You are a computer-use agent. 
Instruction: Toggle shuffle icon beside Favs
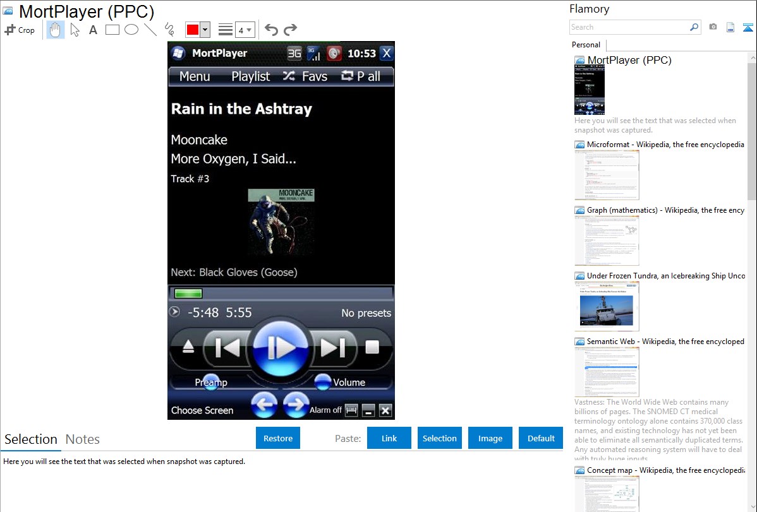(x=289, y=76)
